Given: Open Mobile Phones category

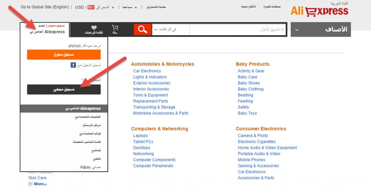Looking at the screenshot, I should [251, 160].
